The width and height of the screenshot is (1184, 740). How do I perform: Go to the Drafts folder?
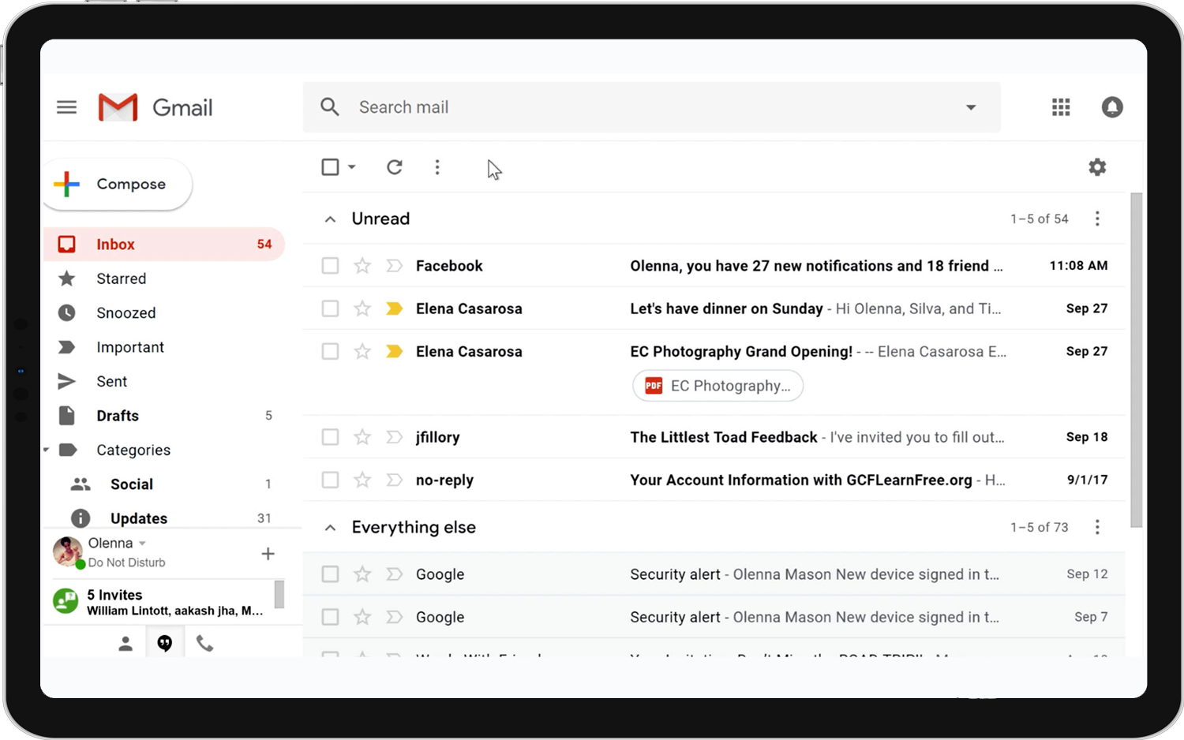(x=118, y=416)
